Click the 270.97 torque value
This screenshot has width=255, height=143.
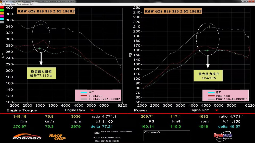(20, 127)
